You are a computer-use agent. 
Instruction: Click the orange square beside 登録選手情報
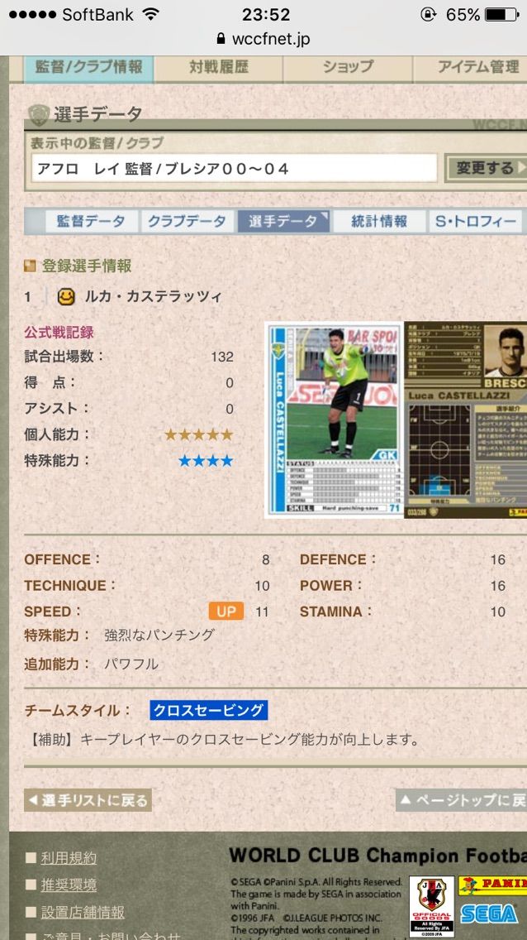[29, 266]
